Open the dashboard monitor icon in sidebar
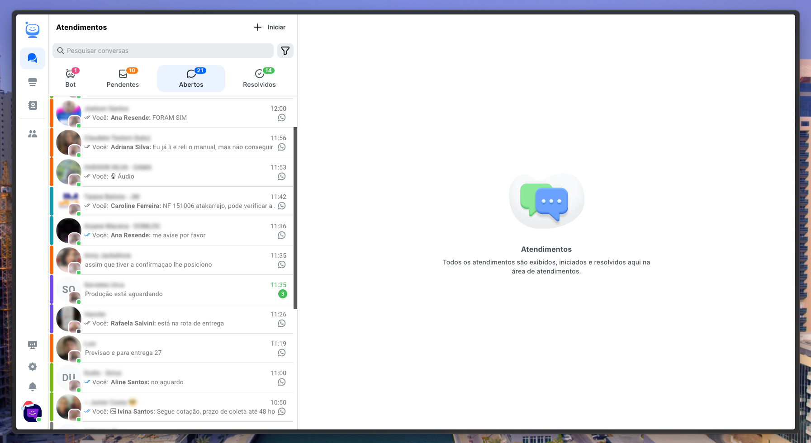 pos(33,345)
